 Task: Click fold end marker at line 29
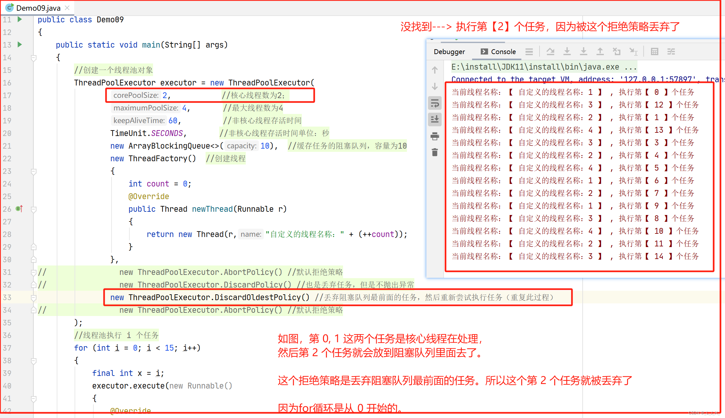coord(33,247)
